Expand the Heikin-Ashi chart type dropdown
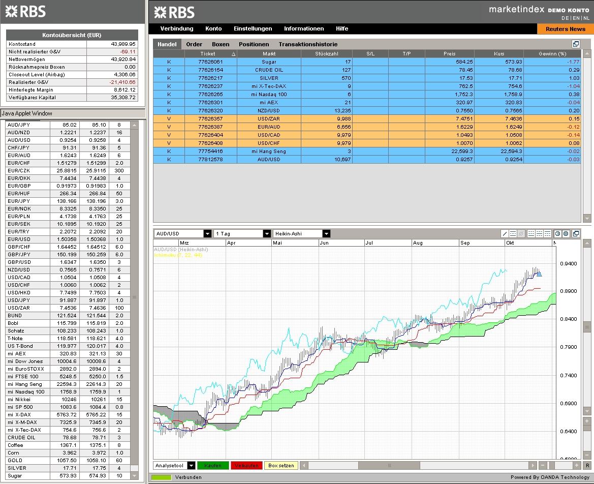Screen dimensions: 594x484 click(326, 233)
